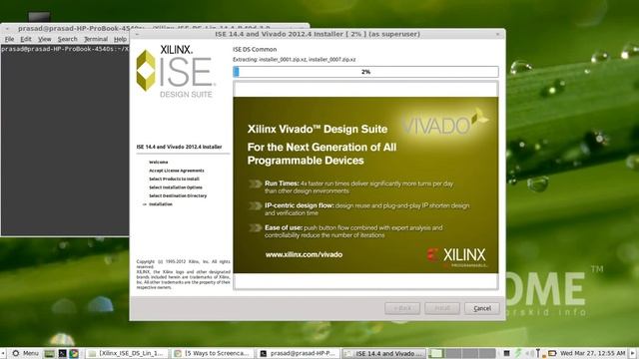Click the Welcome step in installer sidebar
Image resolution: width=639 pixels, height=359 pixels.
[158, 162]
